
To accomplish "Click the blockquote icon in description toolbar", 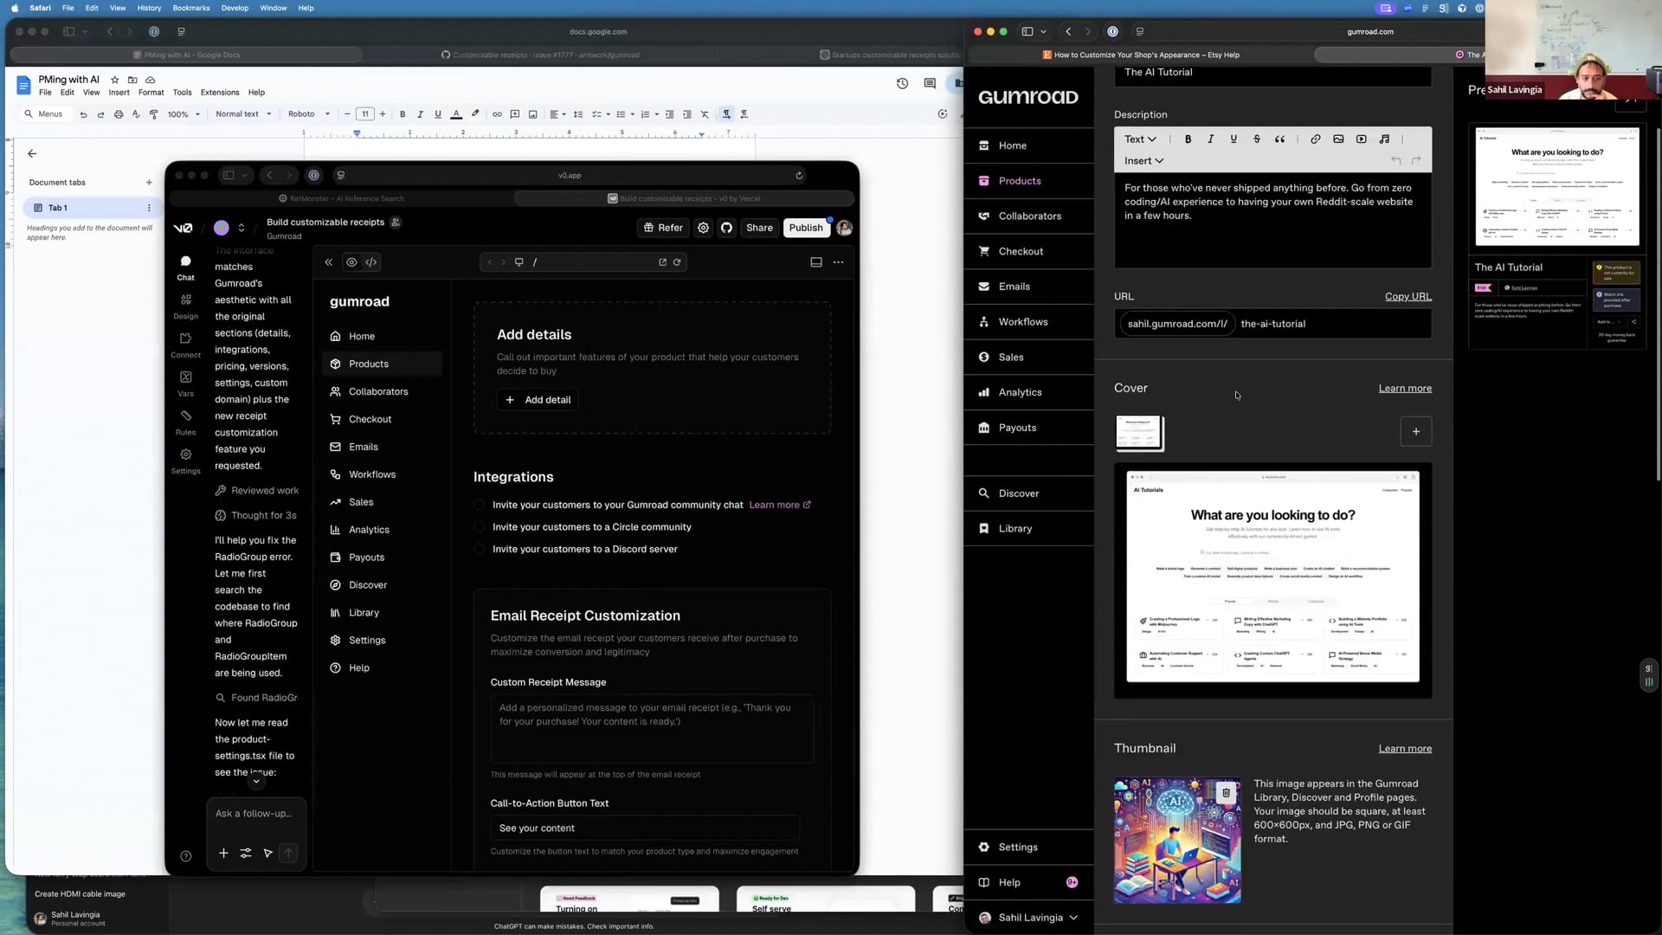I will (1279, 139).
